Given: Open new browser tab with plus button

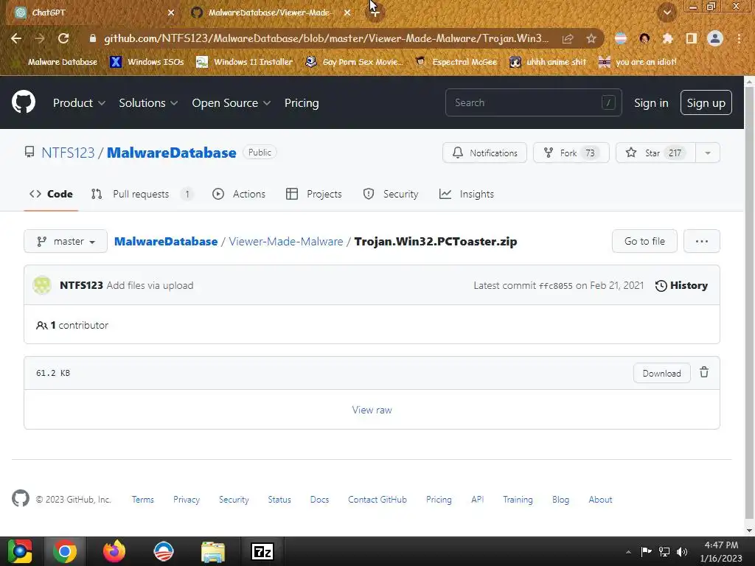Looking at the screenshot, I should (x=375, y=13).
